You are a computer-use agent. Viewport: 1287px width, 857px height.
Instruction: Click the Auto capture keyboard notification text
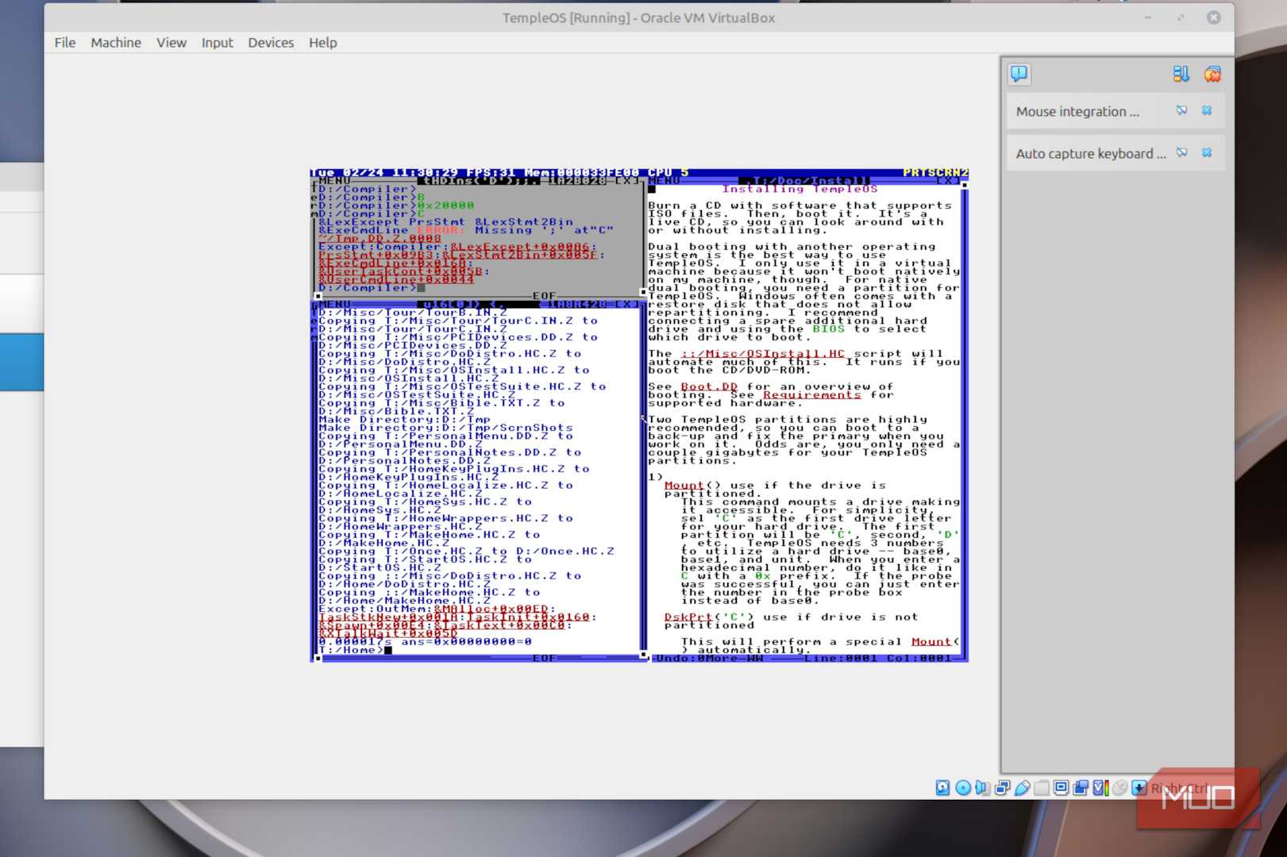click(1091, 153)
